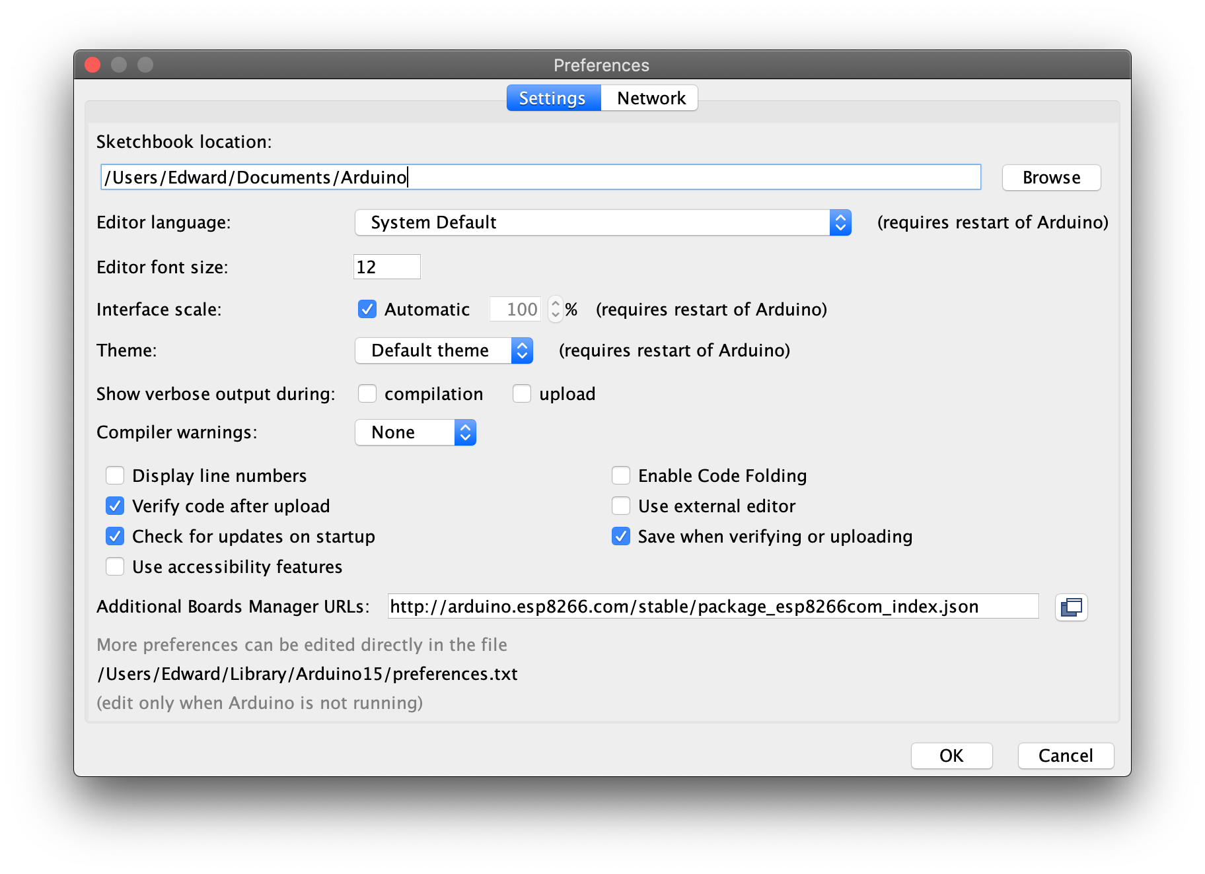The width and height of the screenshot is (1205, 874).
Task: Open the Editor language dropdown
Action: (x=603, y=222)
